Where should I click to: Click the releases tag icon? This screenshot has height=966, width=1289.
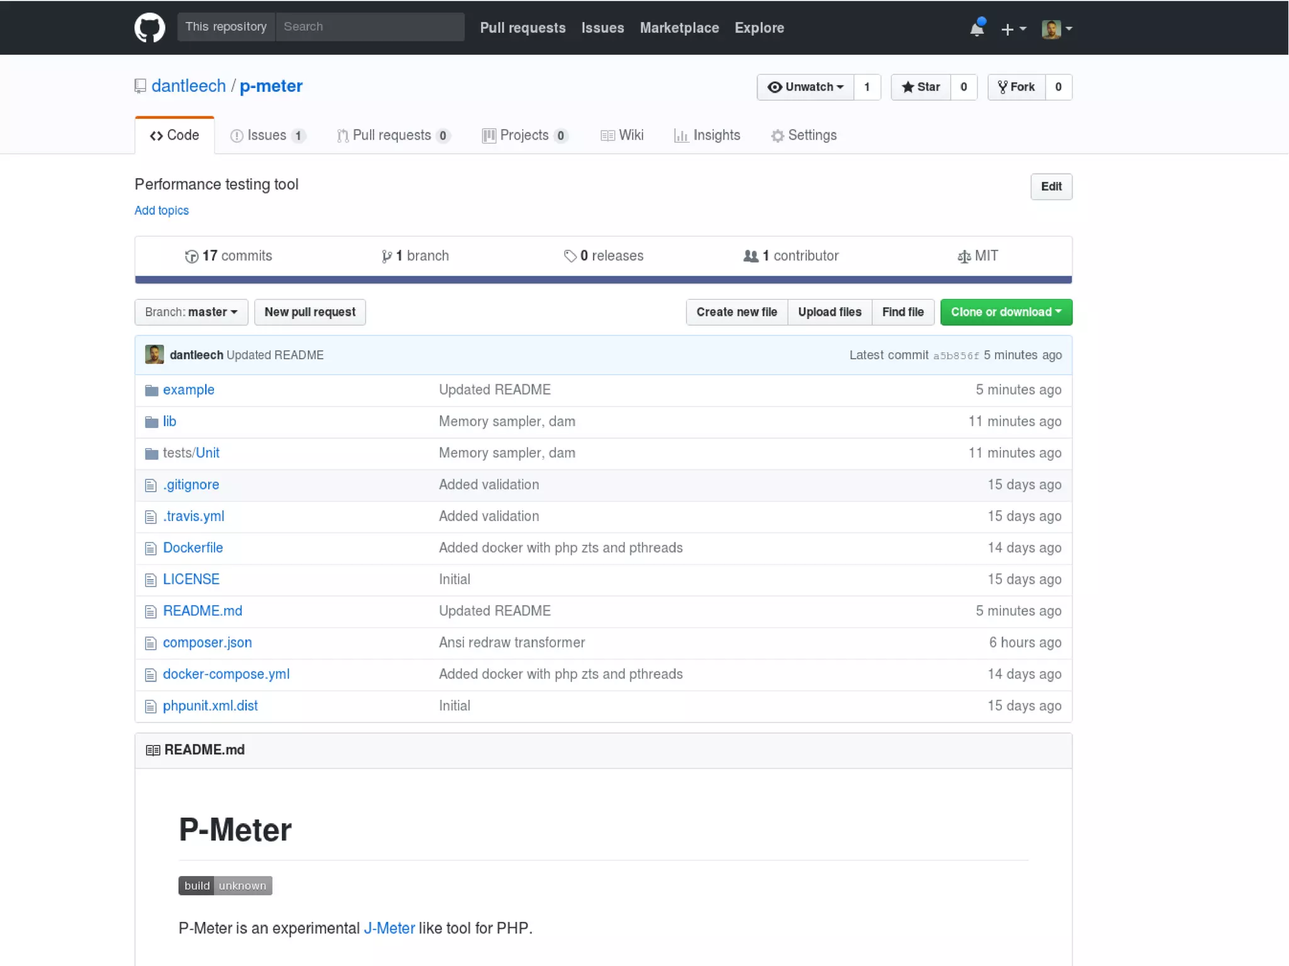[x=570, y=256]
